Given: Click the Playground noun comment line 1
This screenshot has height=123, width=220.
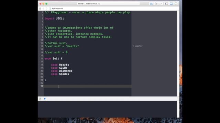Looking at the screenshot, I should click(87, 12).
